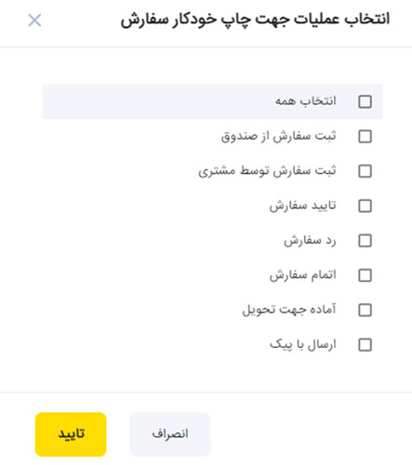Click the 'آماده جهت تحویل' label text
Screen dimensions: 412x465
[x=289, y=310]
